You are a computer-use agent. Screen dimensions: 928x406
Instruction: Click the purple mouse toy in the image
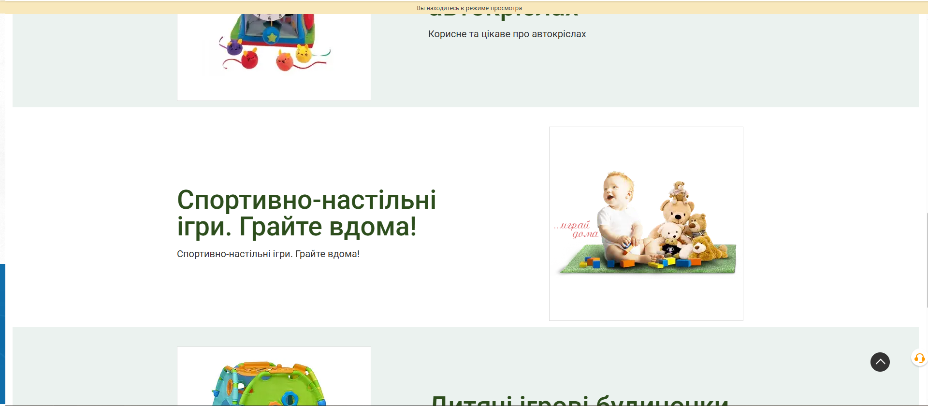pos(234,47)
